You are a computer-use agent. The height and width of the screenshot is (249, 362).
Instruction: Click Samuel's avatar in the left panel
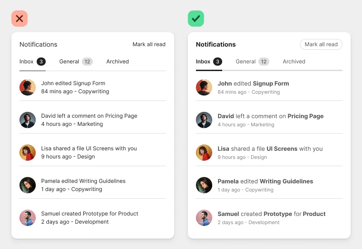[x=28, y=218]
